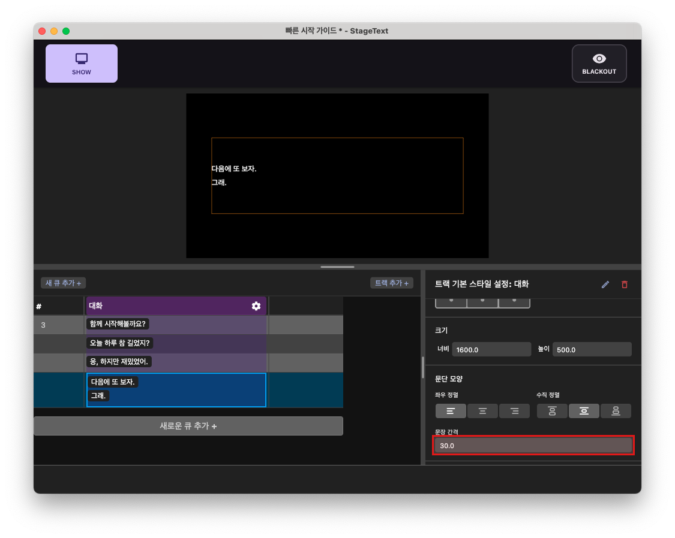
Task: Toggle vertical bottom alignment
Action: [x=616, y=411]
